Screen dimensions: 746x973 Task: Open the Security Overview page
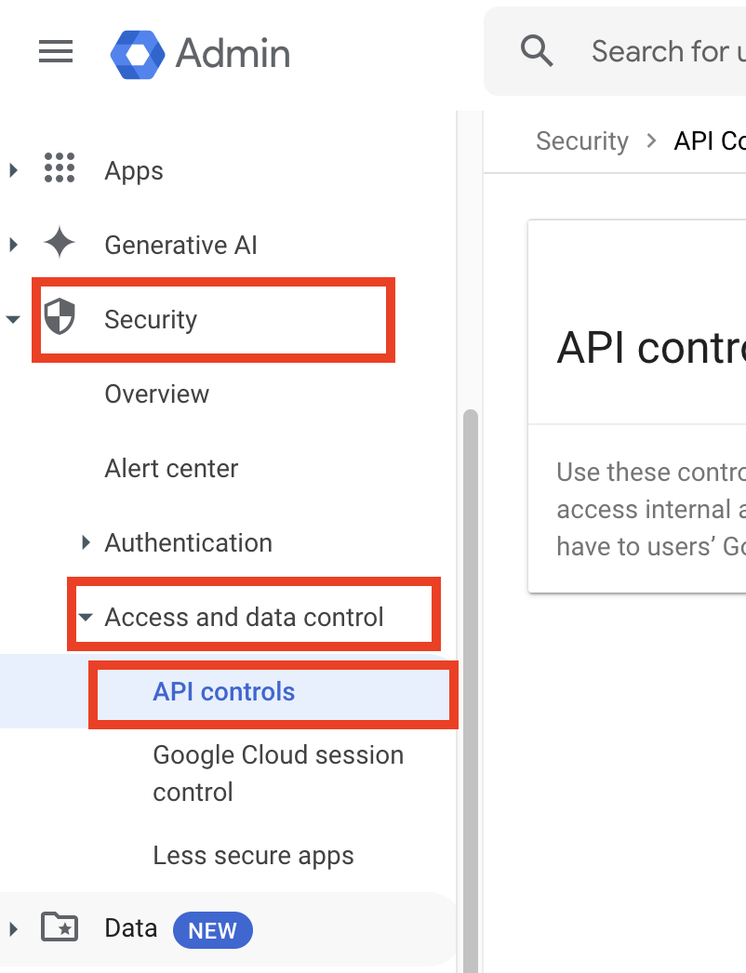pyautogui.click(x=156, y=393)
